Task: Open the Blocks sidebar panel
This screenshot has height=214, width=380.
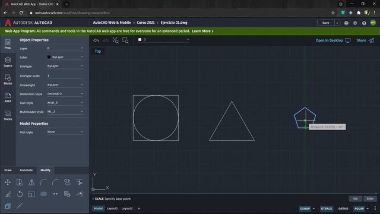Action: tap(8, 80)
